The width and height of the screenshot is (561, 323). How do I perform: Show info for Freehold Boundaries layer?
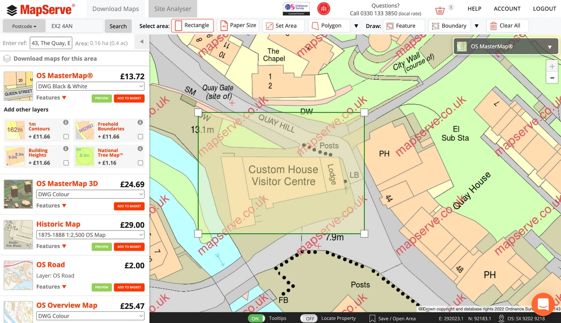point(140,122)
